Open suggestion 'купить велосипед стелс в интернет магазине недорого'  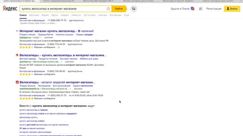coord(48,114)
